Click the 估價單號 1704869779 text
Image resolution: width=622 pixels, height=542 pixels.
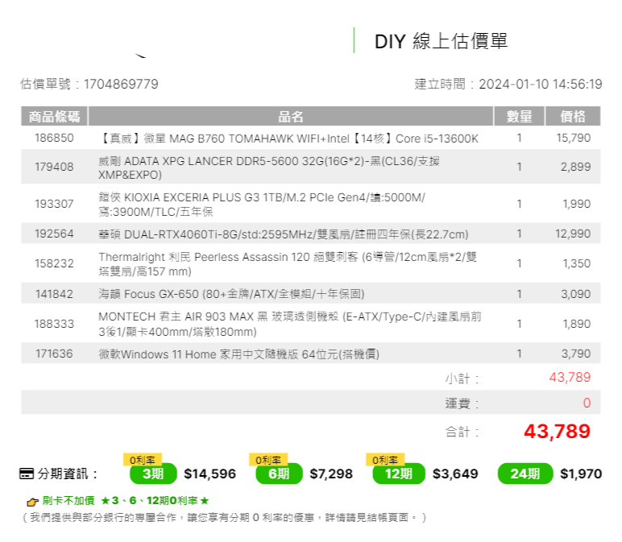pyautogui.click(x=89, y=84)
